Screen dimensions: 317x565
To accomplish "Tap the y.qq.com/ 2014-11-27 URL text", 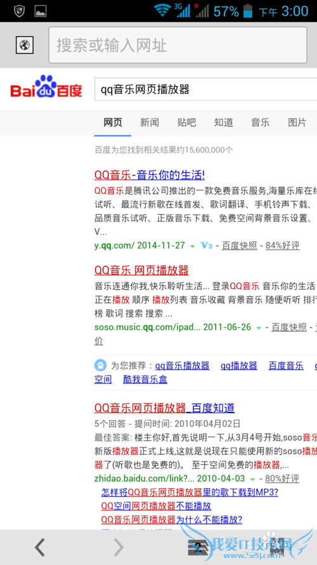I will pos(140,246).
